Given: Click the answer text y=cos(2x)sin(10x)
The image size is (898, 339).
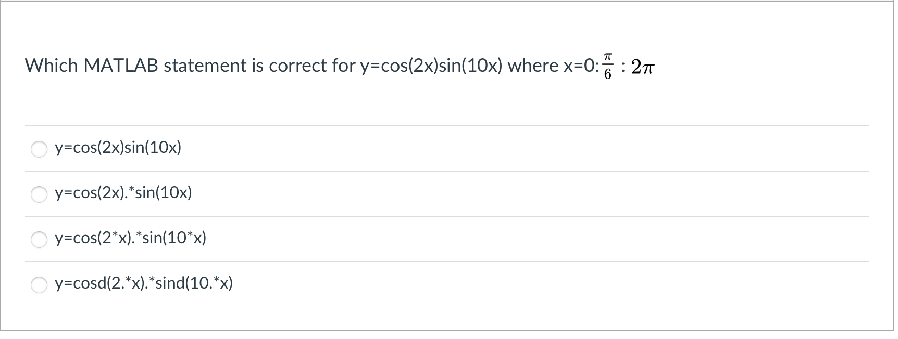Looking at the screenshot, I should tap(118, 148).
